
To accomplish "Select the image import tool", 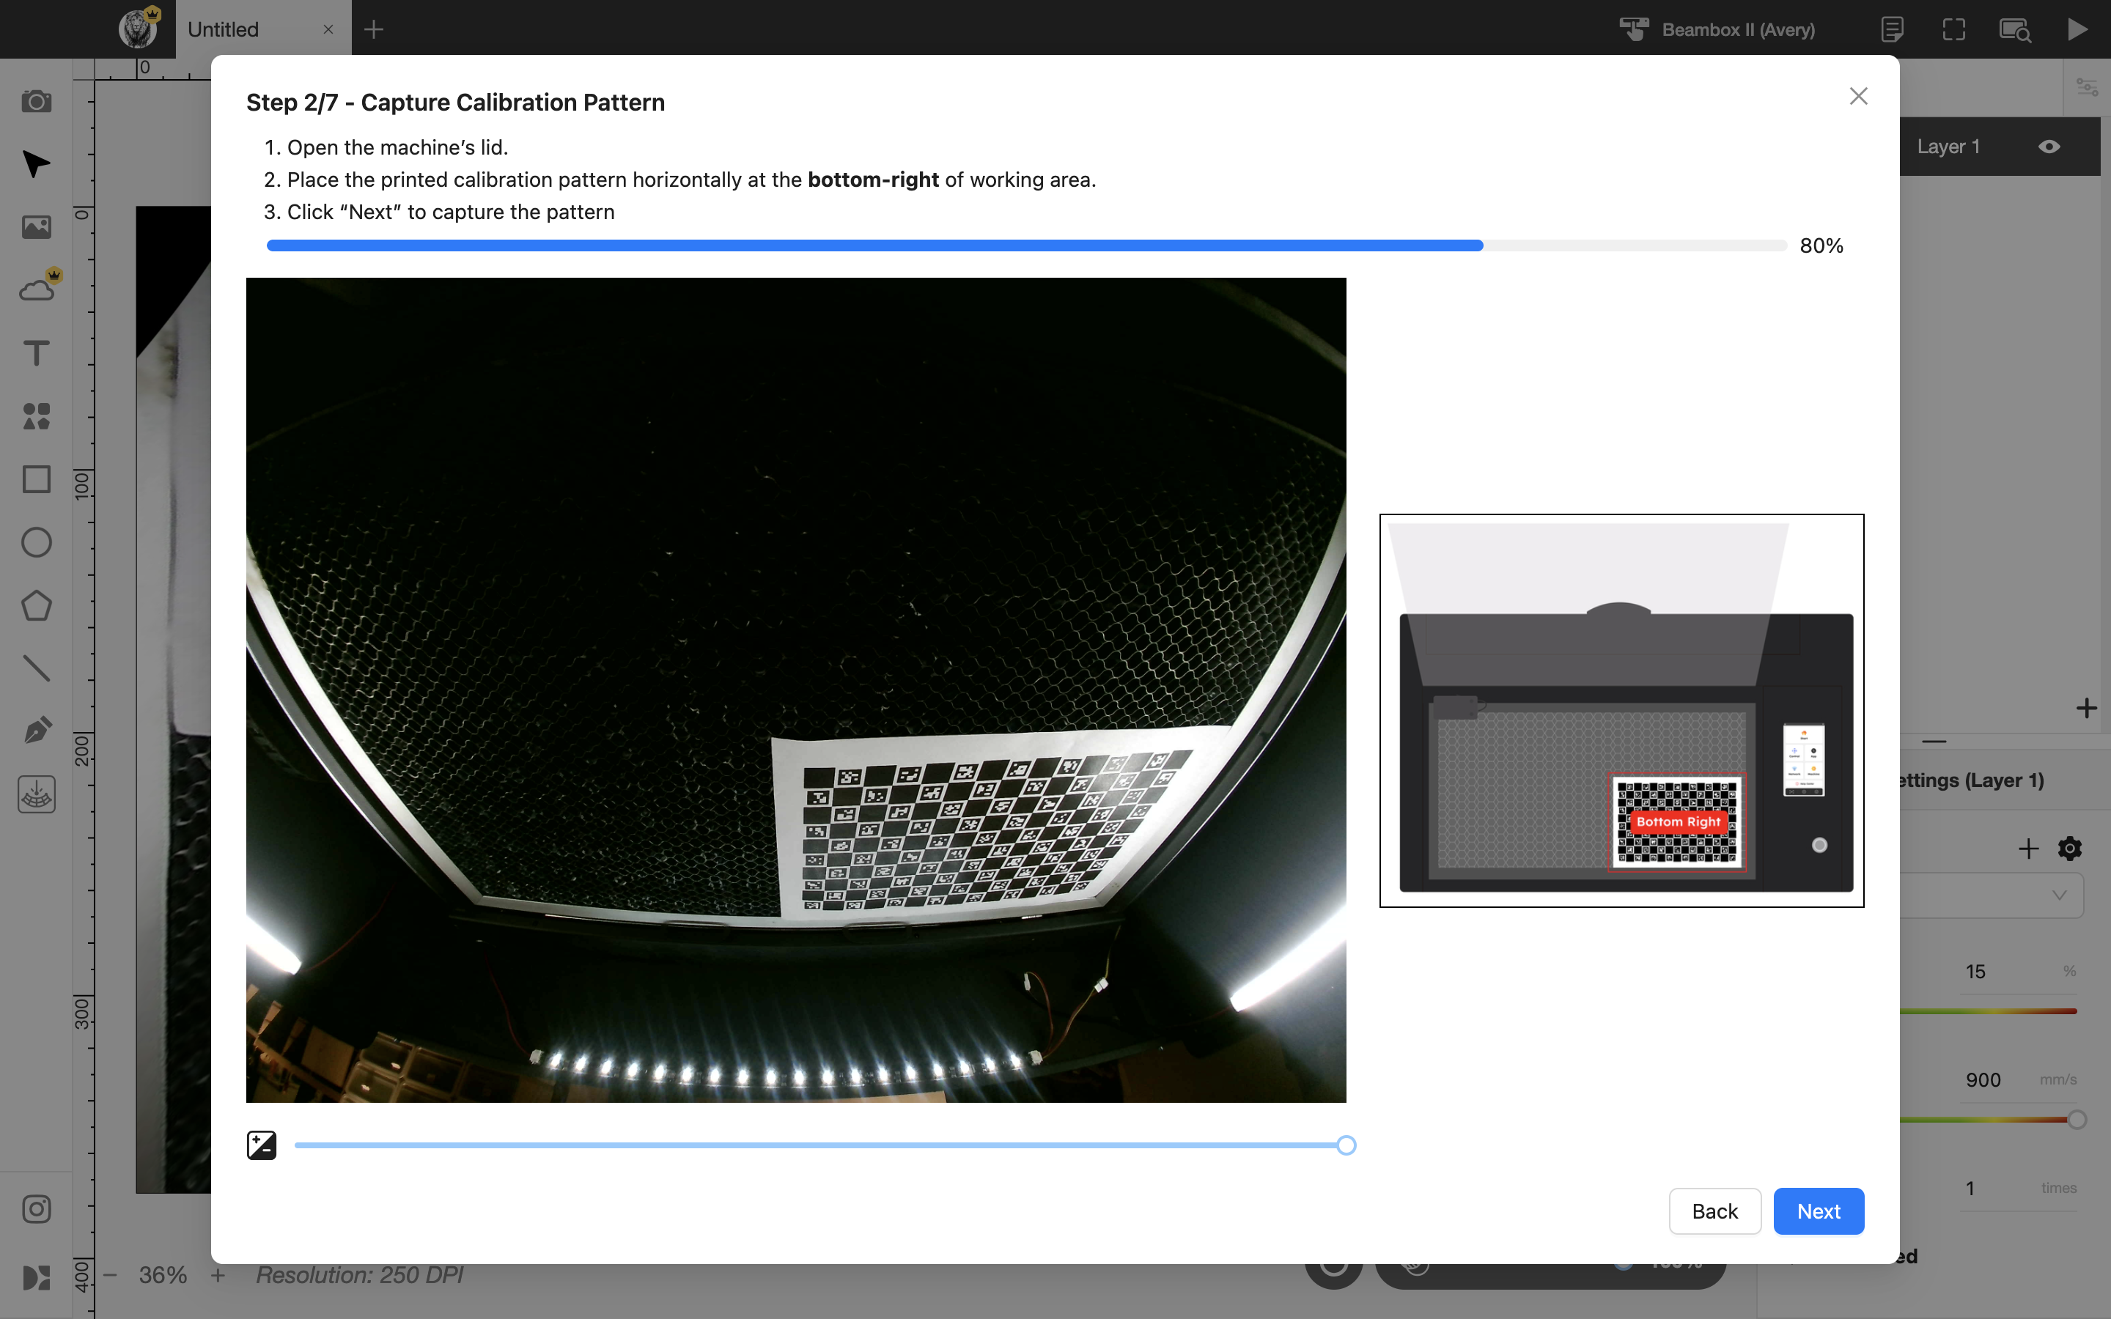I will [36, 227].
